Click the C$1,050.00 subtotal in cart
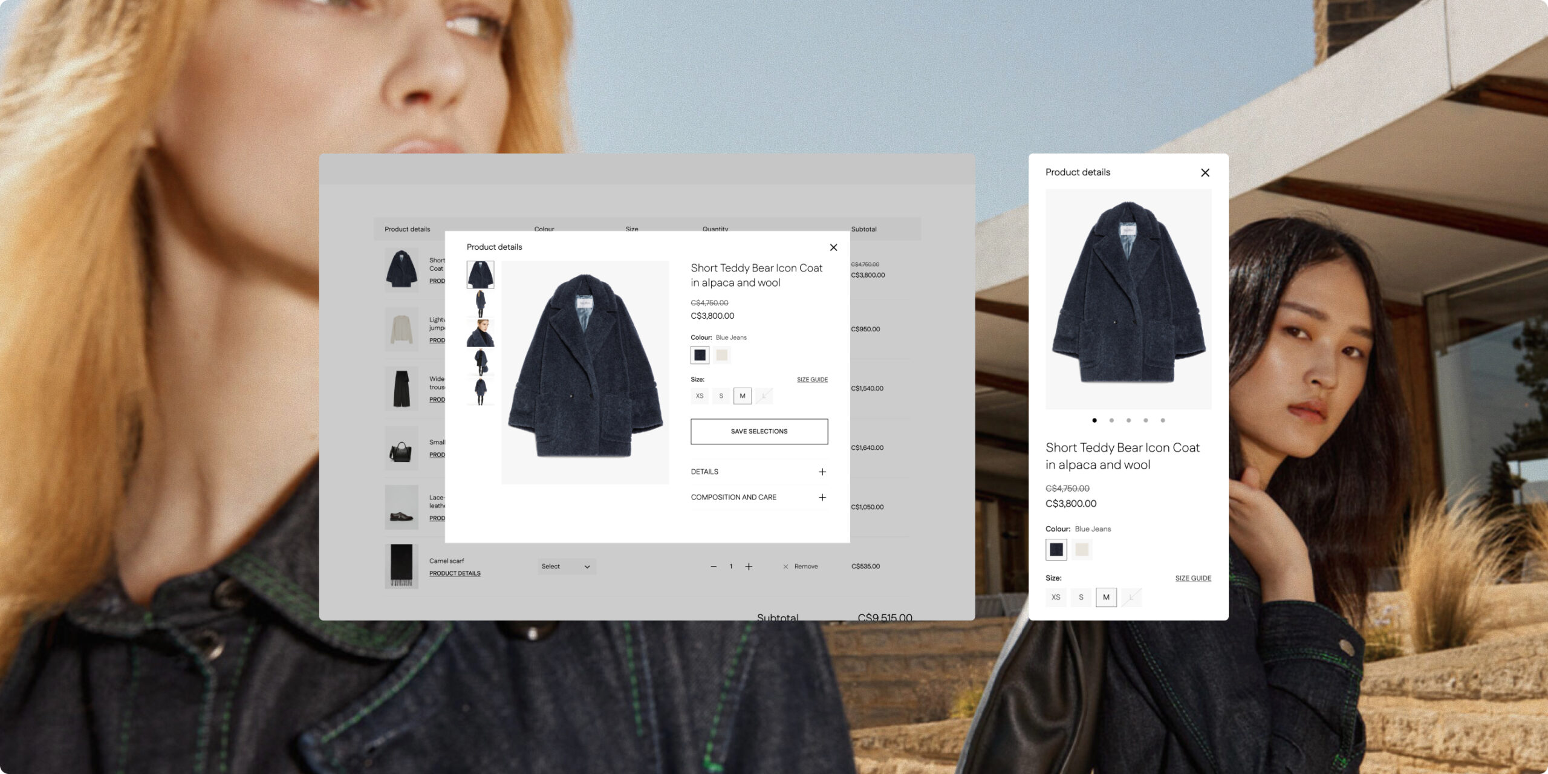This screenshot has height=774, width=1548. point(867,507)
